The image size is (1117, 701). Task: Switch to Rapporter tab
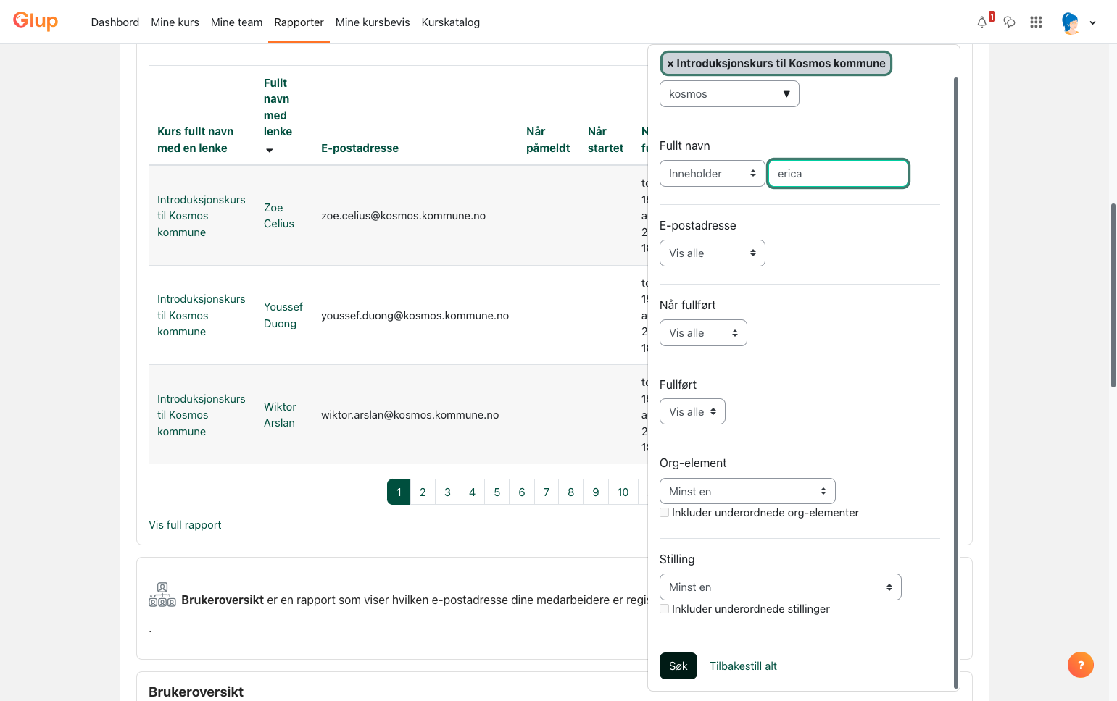(x=299, y=22)
